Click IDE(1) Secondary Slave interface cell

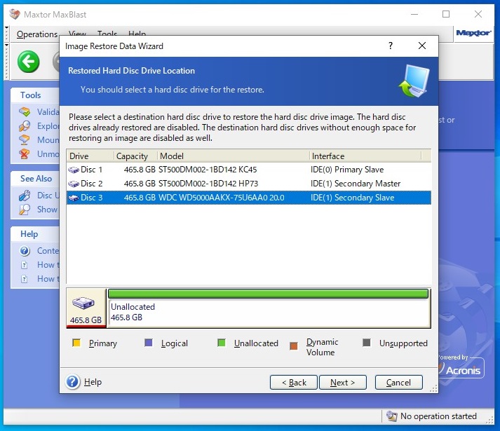352,198
